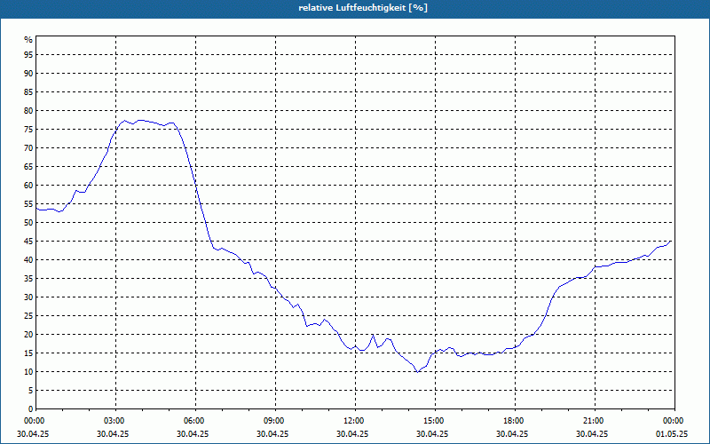Click the '%' unit label on the y-axis

pyautogui.click(x=28, y=40)
